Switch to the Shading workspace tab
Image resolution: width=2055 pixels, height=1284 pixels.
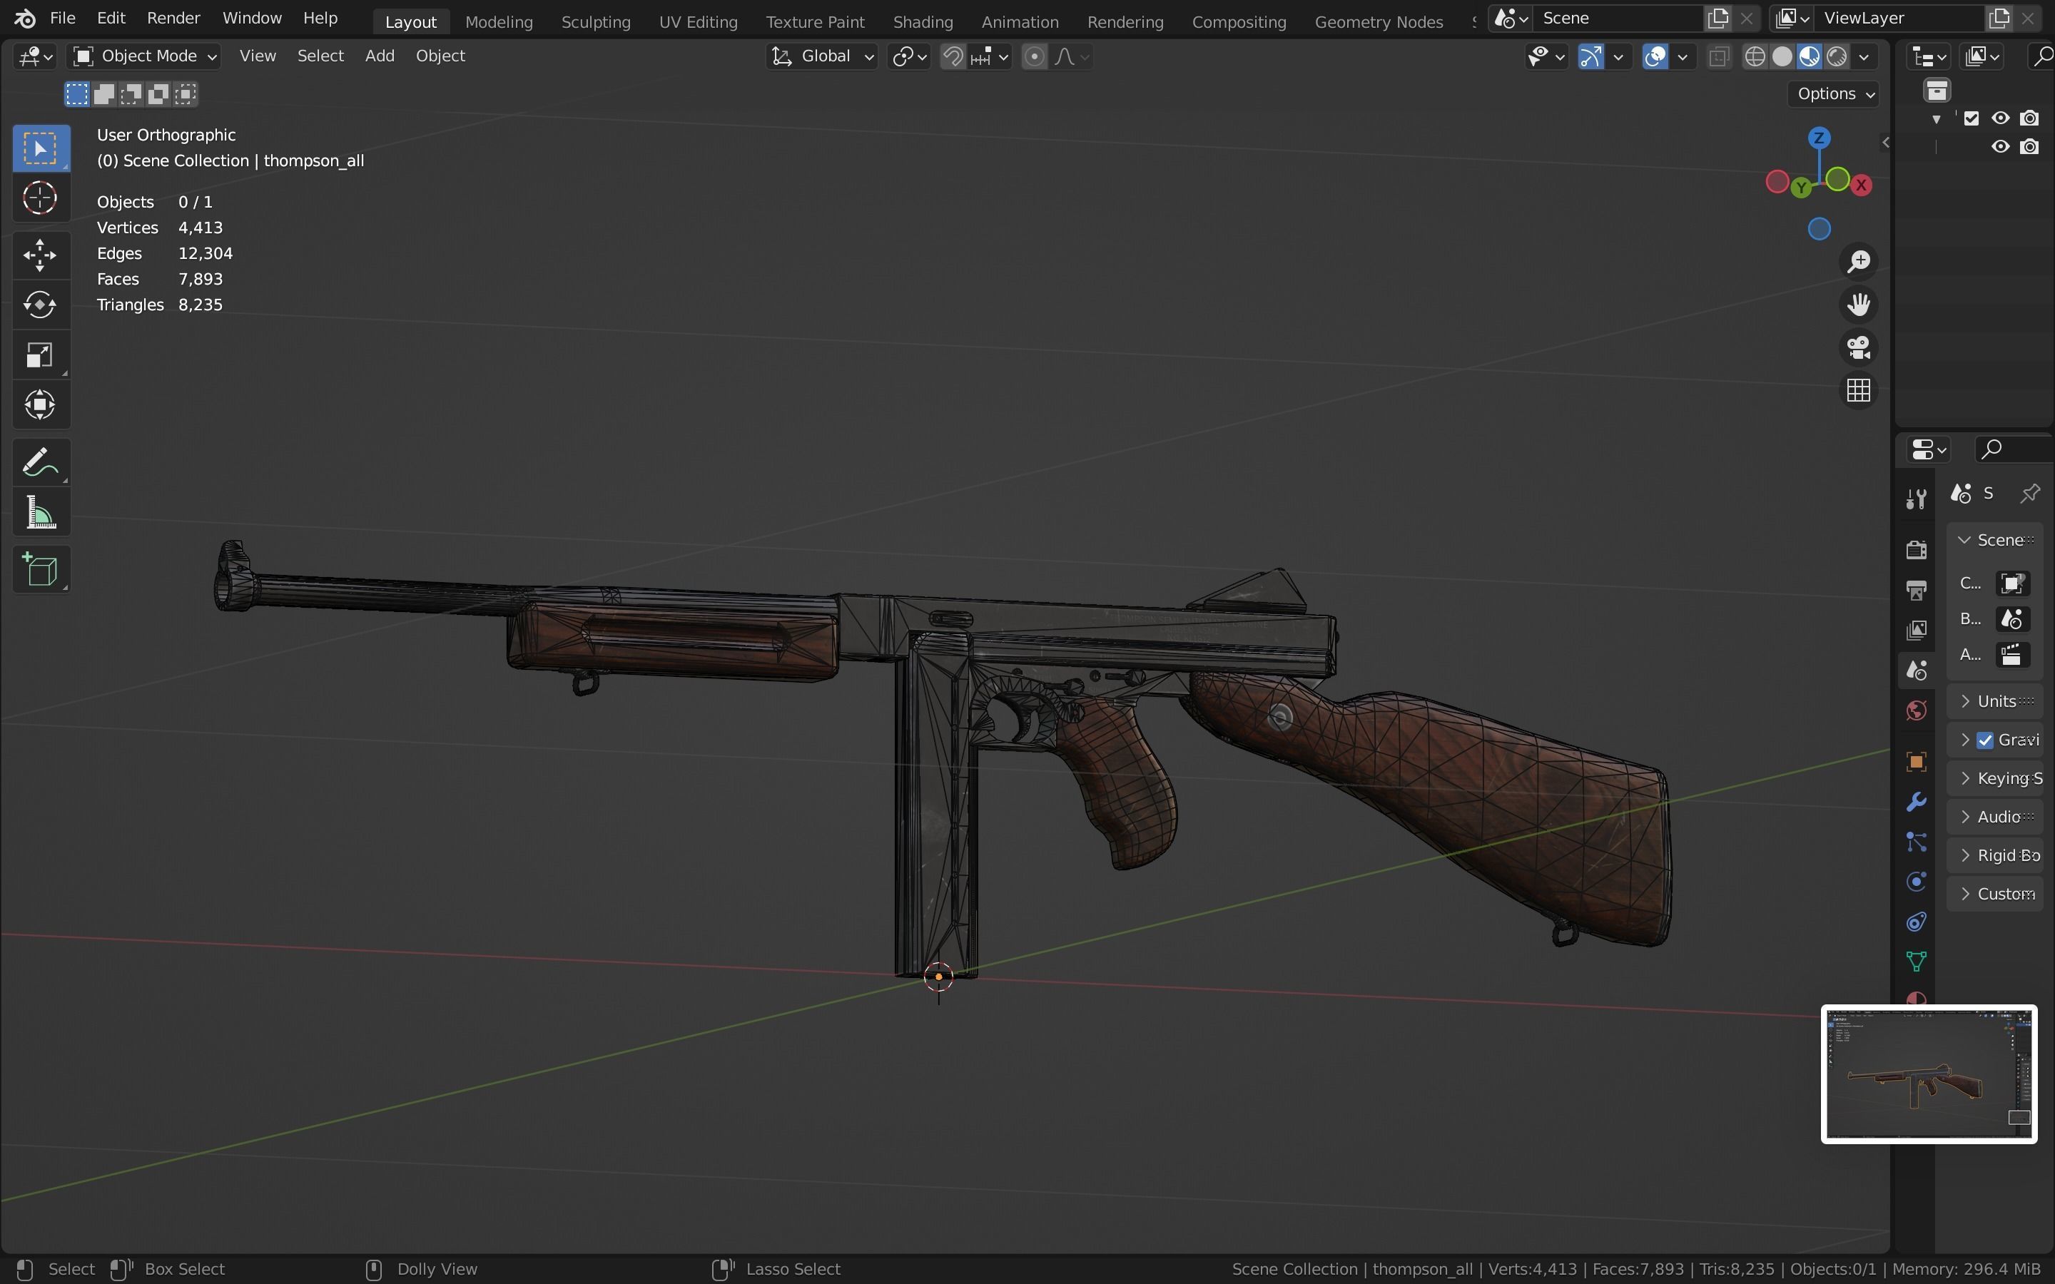922,21
